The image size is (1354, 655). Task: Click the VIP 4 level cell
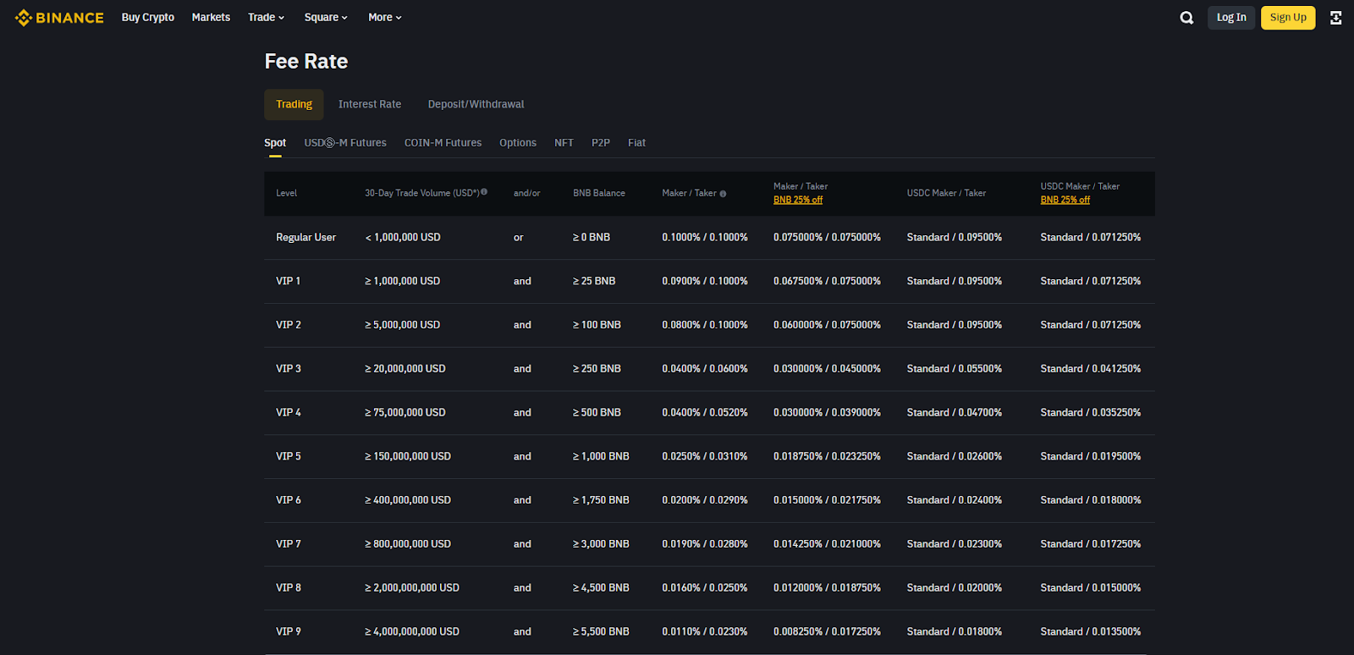289,413
